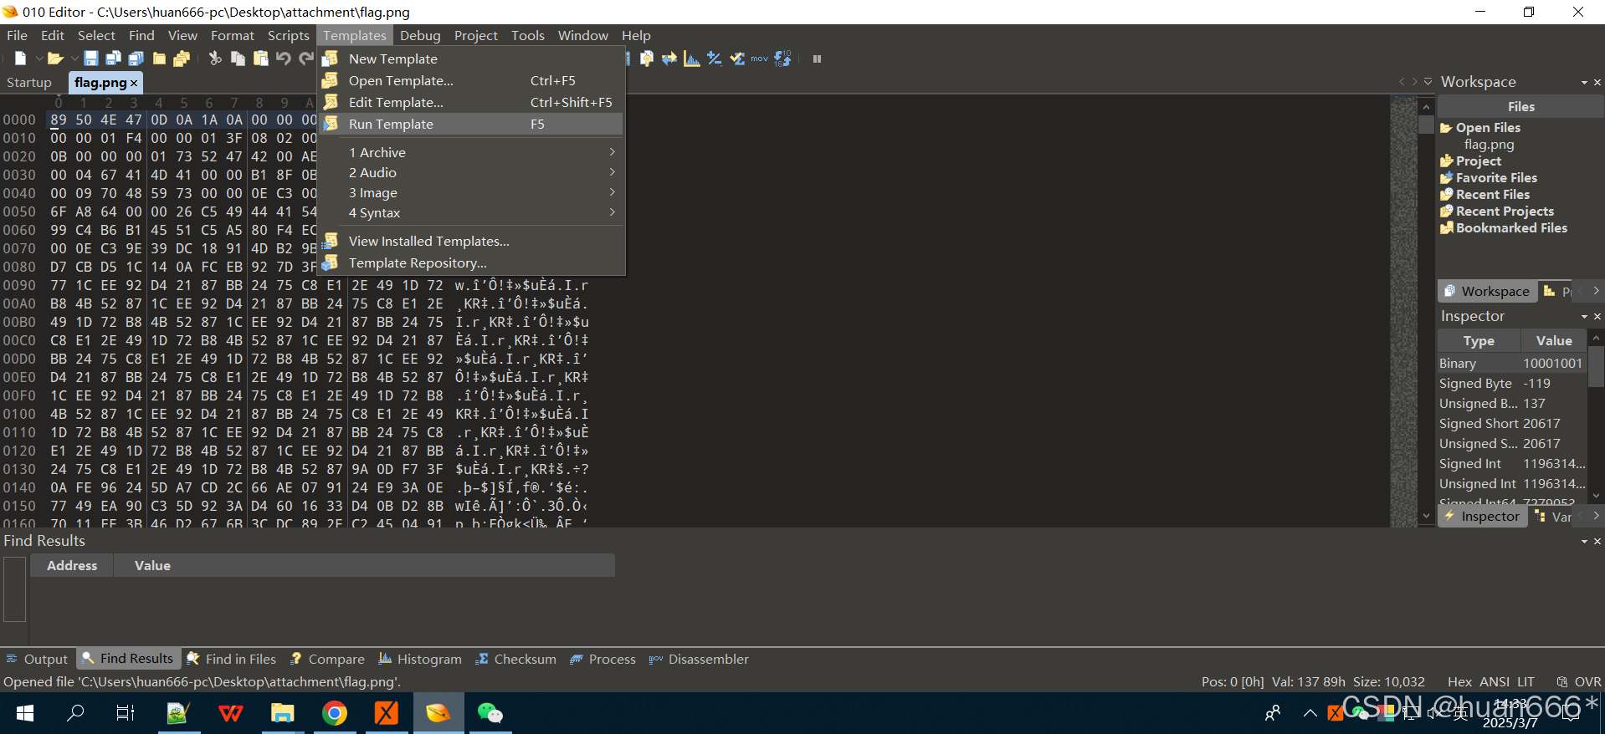Click the Undo arrow icon
1605x734 pixels.
point(284,59)
